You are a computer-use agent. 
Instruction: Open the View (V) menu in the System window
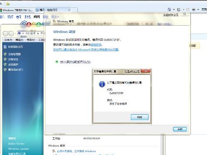[31, 40]
